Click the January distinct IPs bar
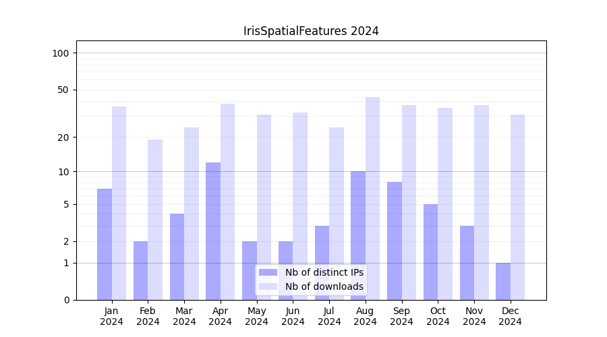Screen dimensions: 607x337 coord(105,244)
